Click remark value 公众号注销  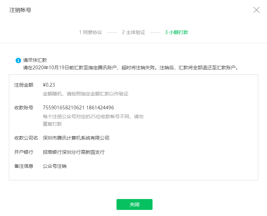point(54,166)
